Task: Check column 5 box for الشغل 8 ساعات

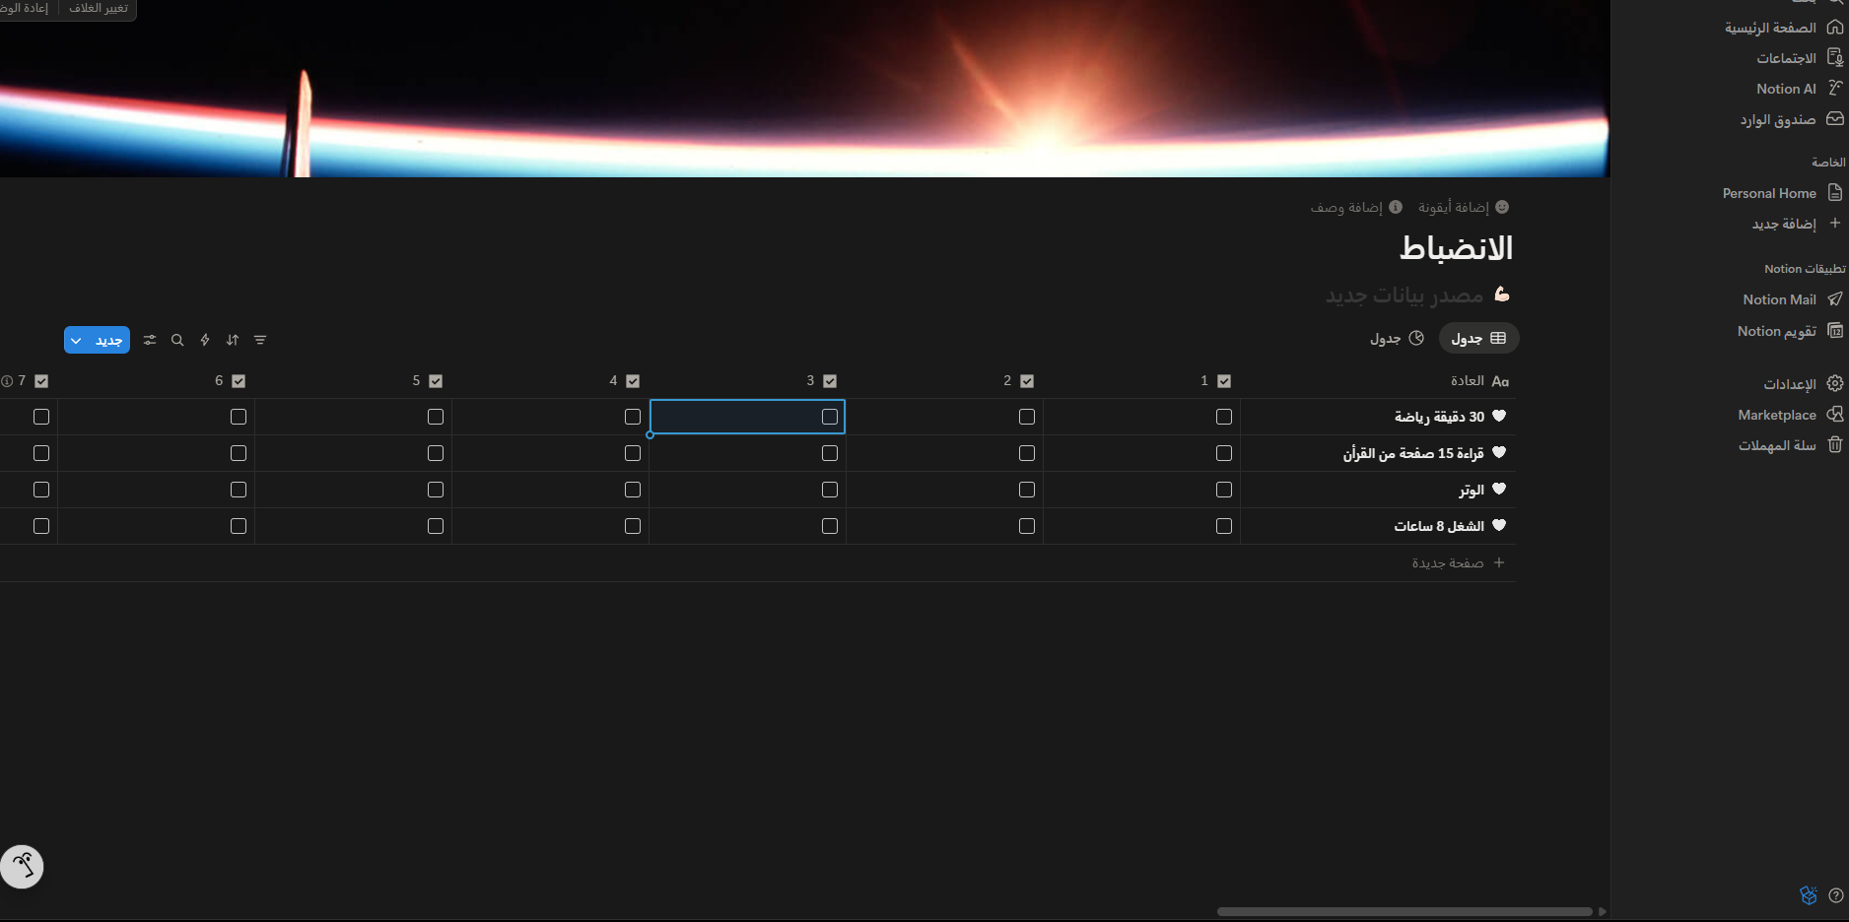Action: 436,526
